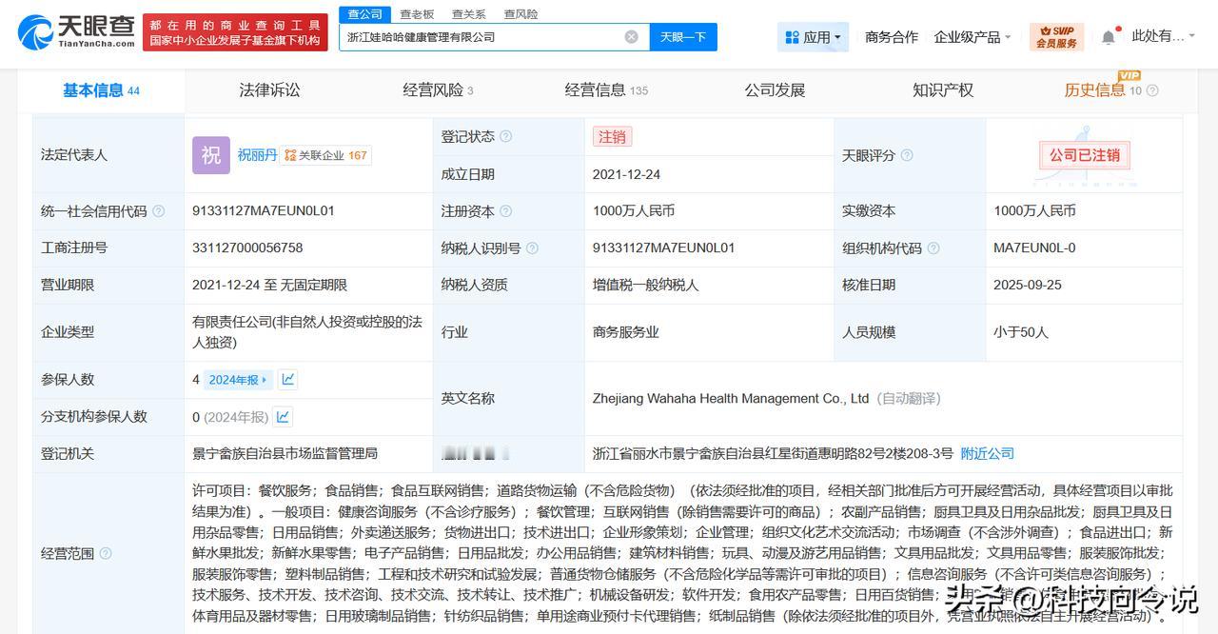1218x634 pixels.
Task: Click English name Zhejiang Wahaha Health Management
Action: pos(731,399)
